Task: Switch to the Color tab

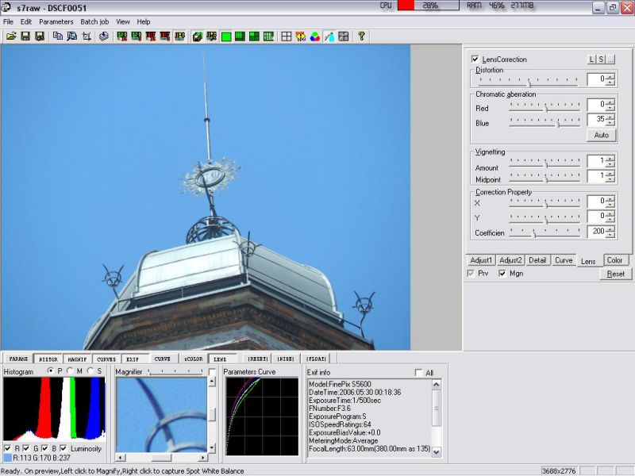Action: click(614, 260)
